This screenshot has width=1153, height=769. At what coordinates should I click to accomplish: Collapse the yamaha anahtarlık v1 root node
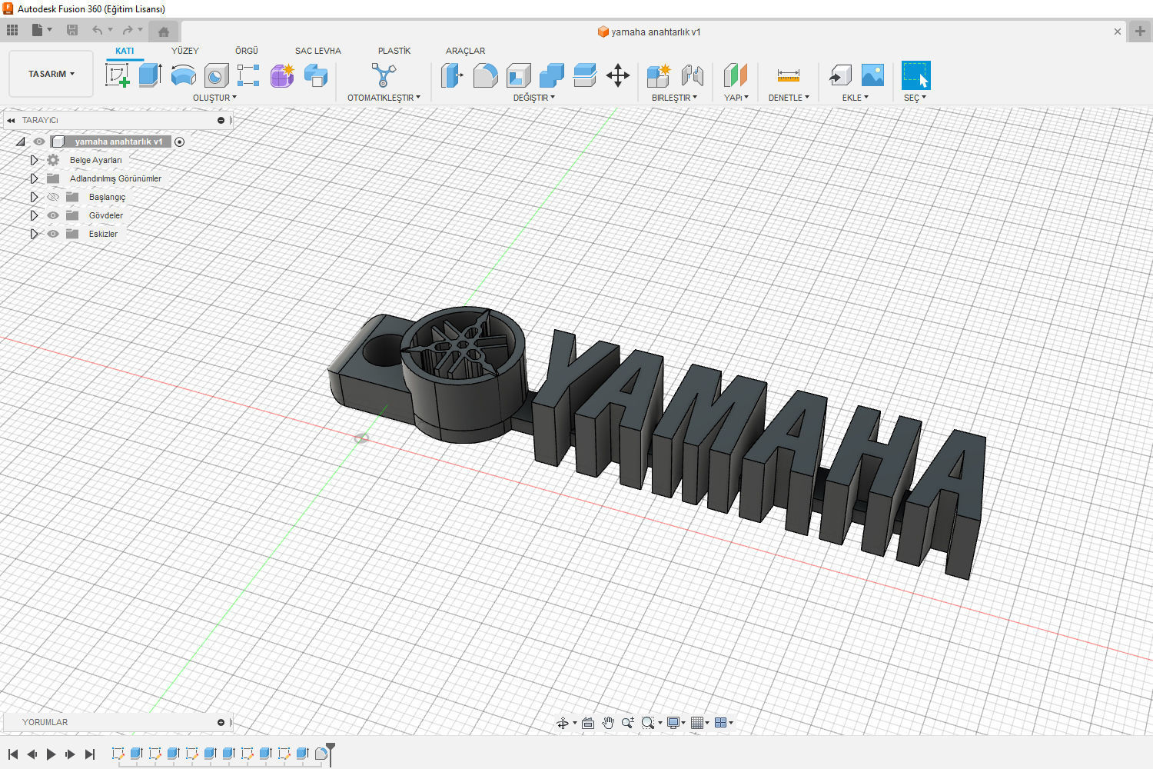pyautogui.click(x=21, y=141)
